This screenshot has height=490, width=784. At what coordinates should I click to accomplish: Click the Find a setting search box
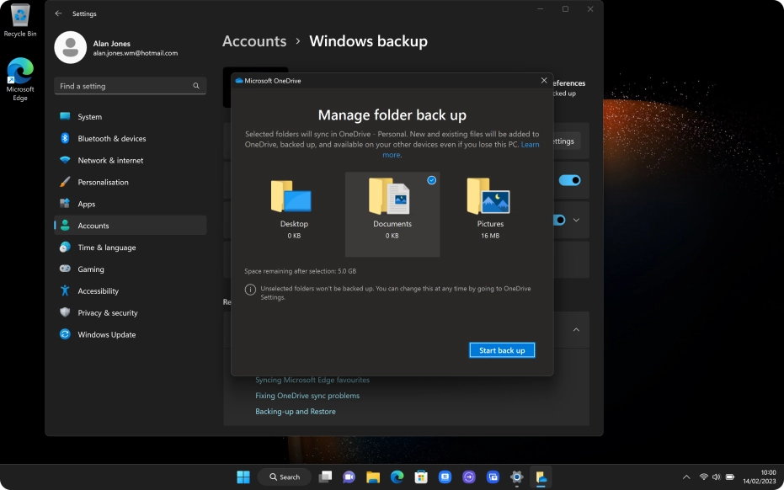point(125,86)
